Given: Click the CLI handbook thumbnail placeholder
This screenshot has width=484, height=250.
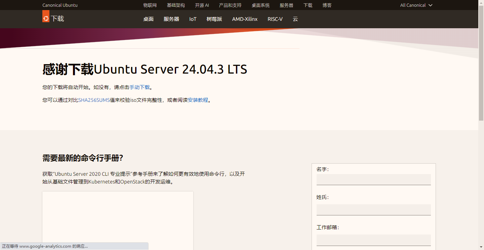Looking at the screenshot, I should coord(118,221).
